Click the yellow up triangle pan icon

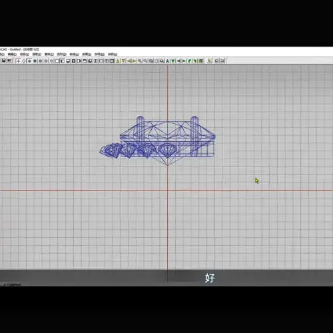[x=118, y=61]
